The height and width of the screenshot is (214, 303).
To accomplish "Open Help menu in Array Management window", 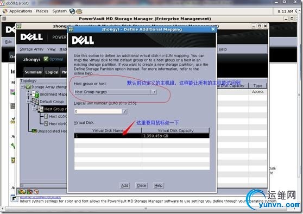I will [223, 49].
